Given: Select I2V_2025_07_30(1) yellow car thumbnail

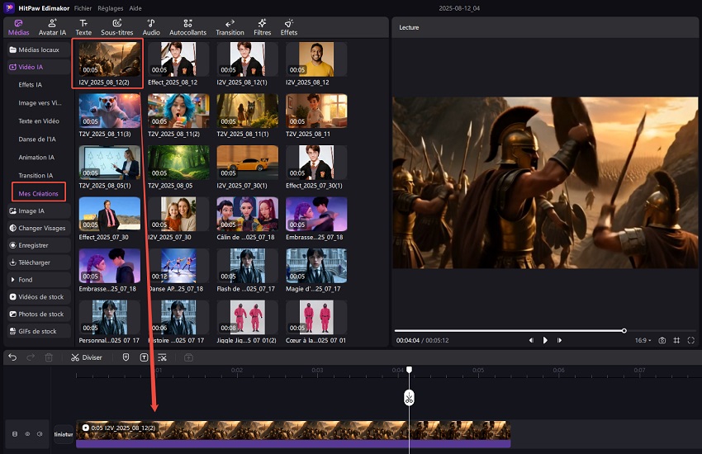Looking at the screenshot, I should 247,163.
